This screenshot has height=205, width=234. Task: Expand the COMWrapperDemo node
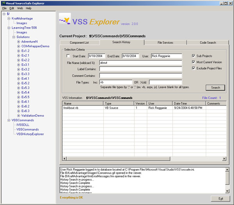pos(18,46)
